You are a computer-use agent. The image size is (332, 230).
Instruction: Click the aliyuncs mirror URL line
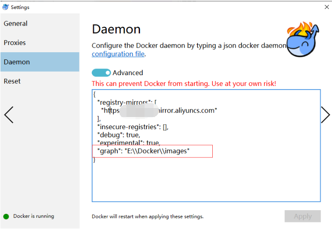click(190, 110)
